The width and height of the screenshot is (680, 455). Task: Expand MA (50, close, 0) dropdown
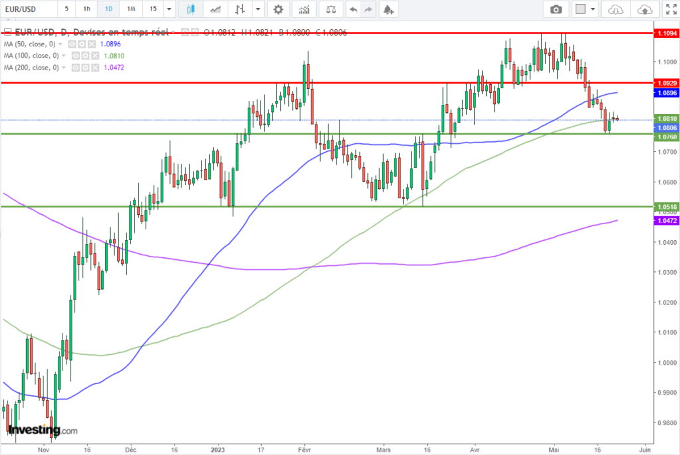click(x=60, y=44)
